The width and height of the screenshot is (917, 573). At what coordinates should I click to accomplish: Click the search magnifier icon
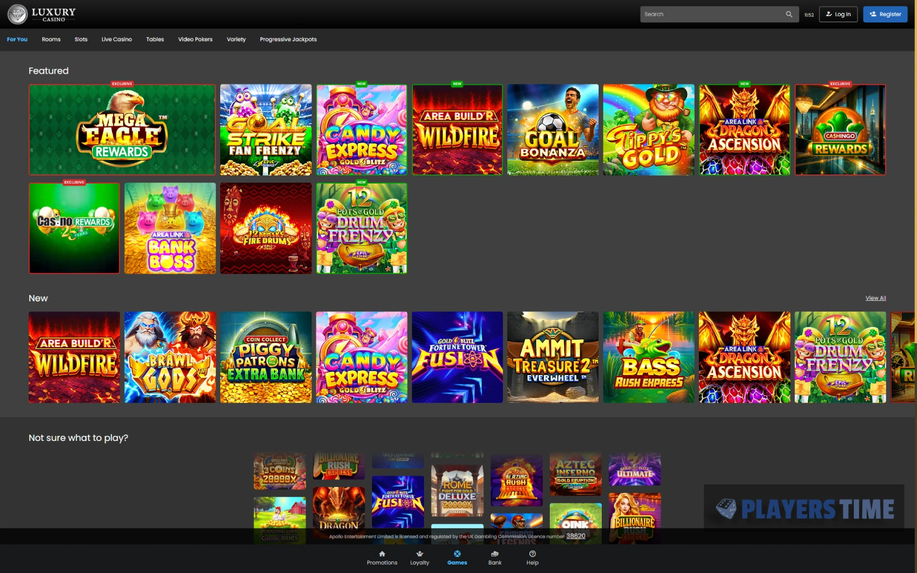[789, 14]
